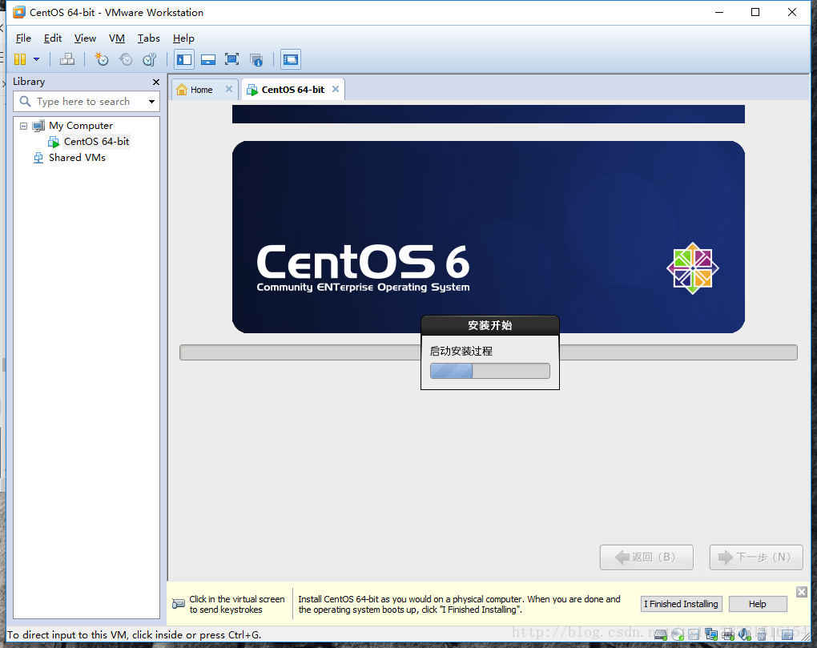Click the floppy drive status icon
The width and height of the screenshot is (817, 648).
694,634
